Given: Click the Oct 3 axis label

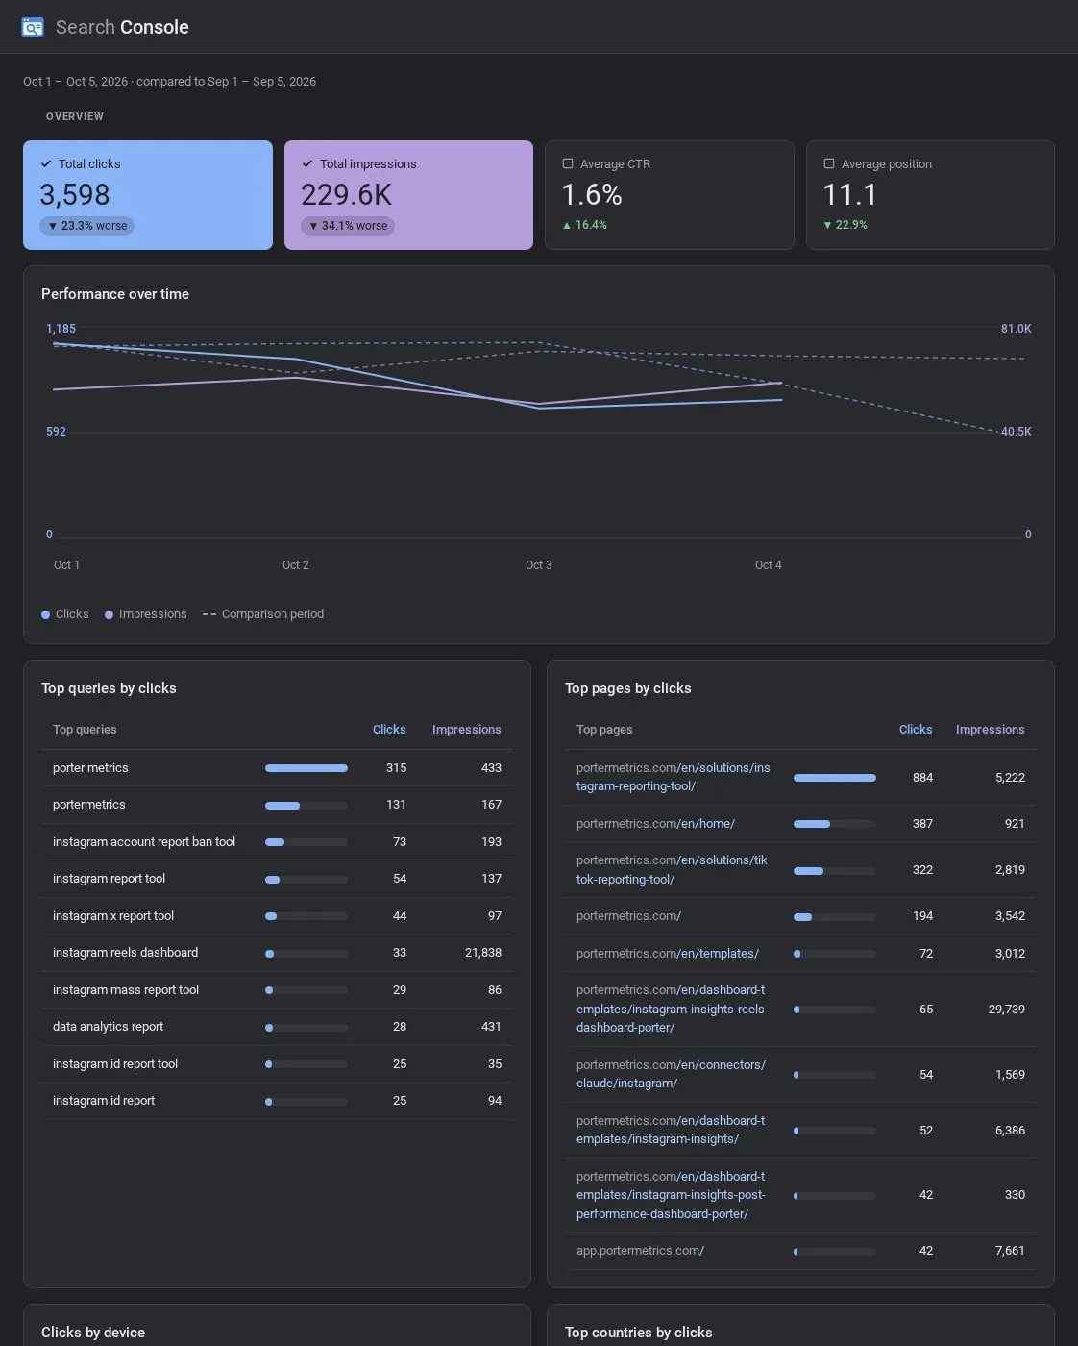Looking at the screenshot, I should [x=538, y=565].
